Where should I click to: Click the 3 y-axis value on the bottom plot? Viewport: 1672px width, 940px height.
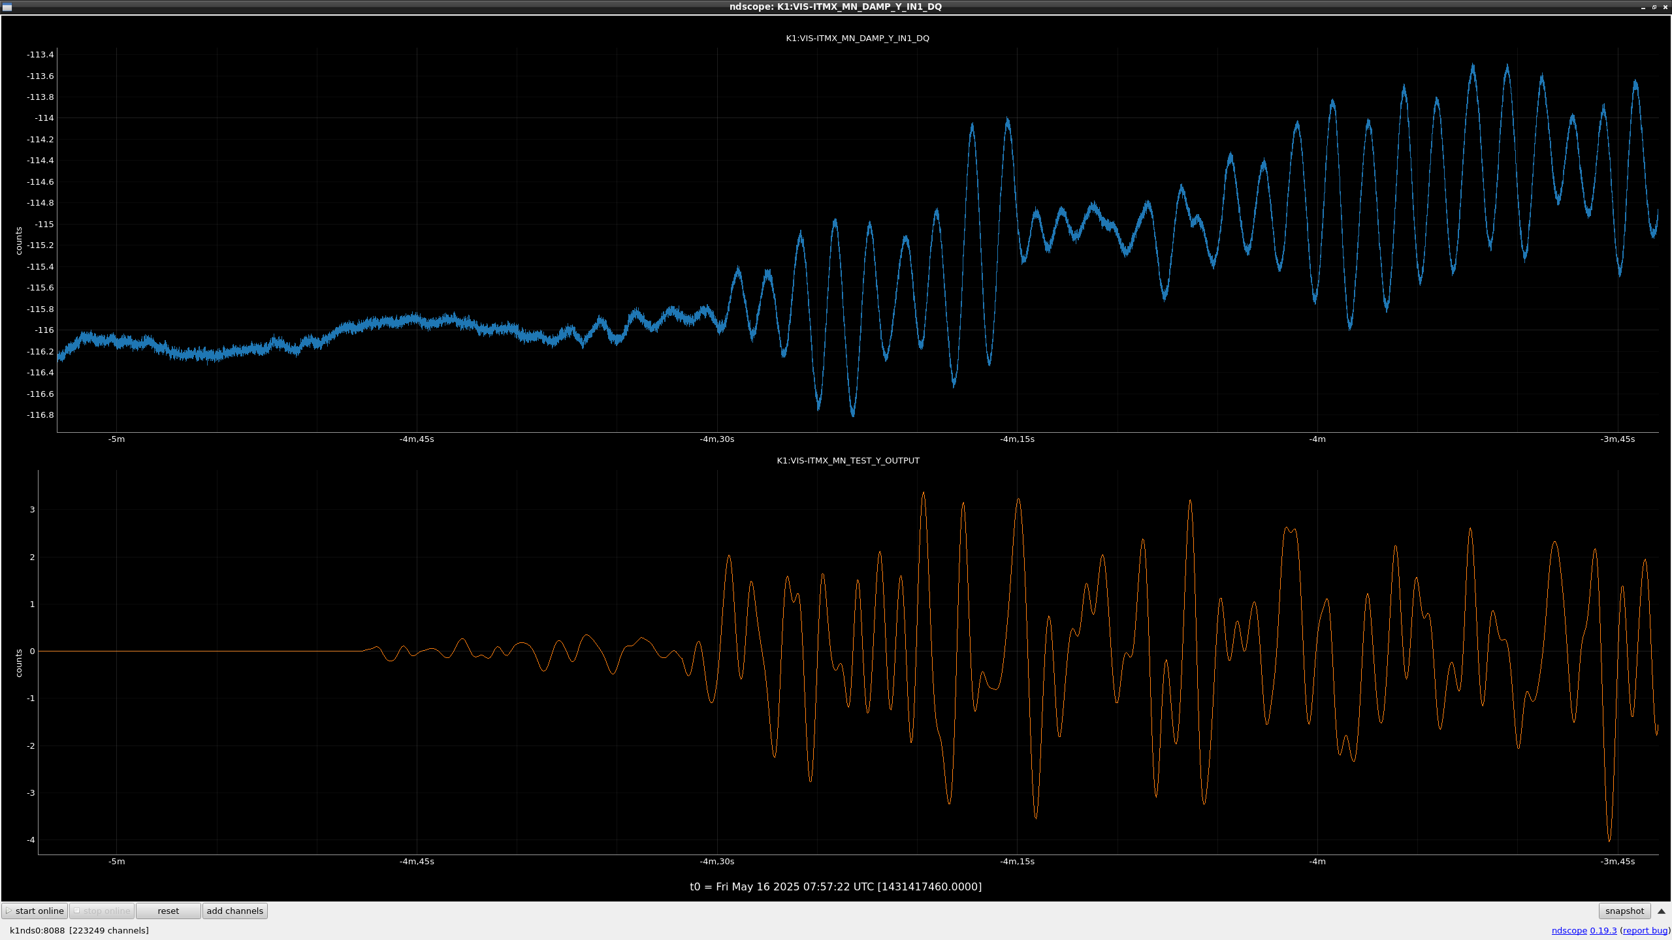tap(32, 510)
